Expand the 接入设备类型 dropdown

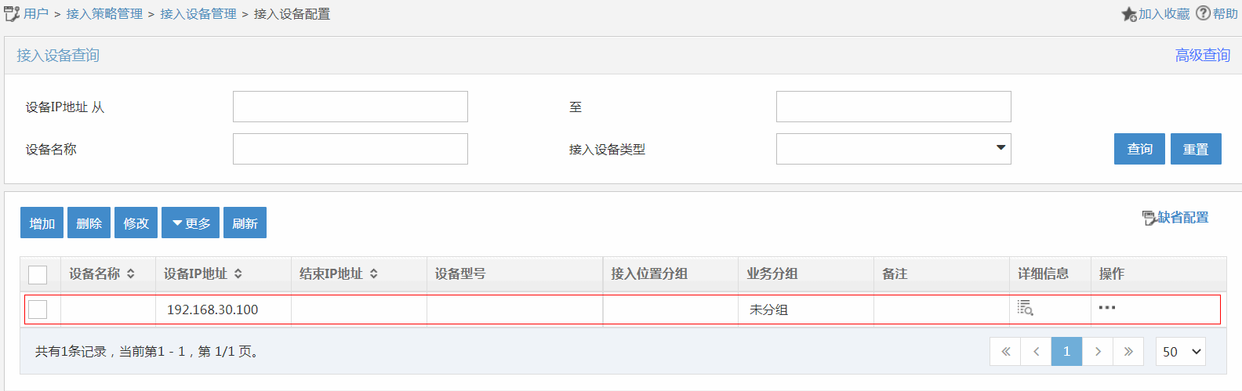point(893,149)
